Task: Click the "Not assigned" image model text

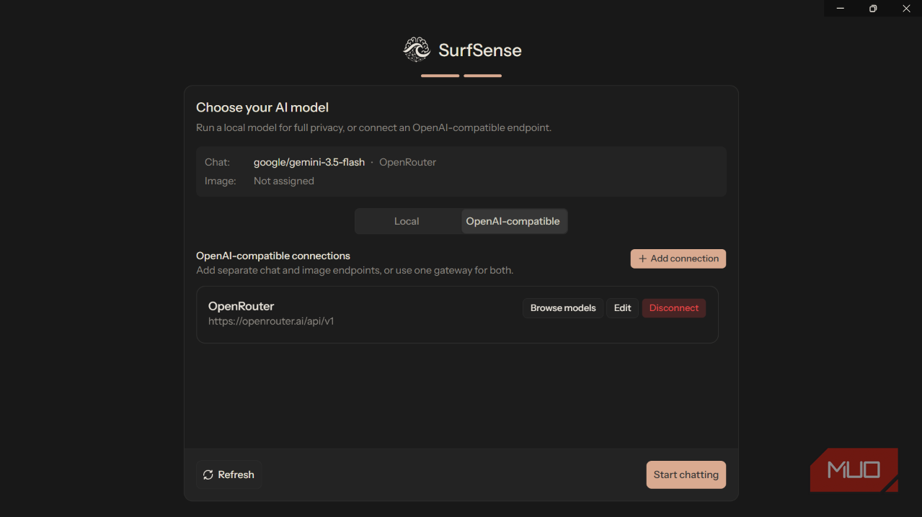Action: (284, 181)
